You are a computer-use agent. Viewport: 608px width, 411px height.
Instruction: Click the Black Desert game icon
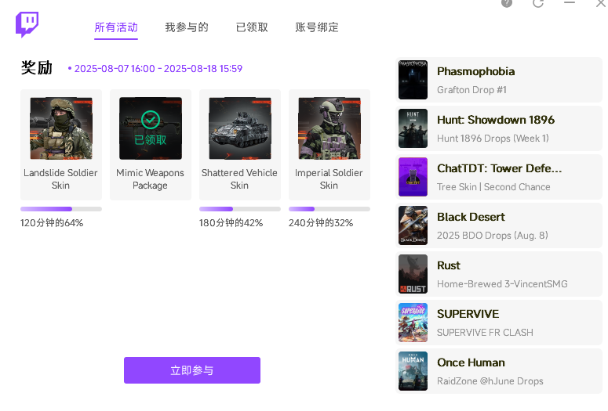click(x=413, y=225)
